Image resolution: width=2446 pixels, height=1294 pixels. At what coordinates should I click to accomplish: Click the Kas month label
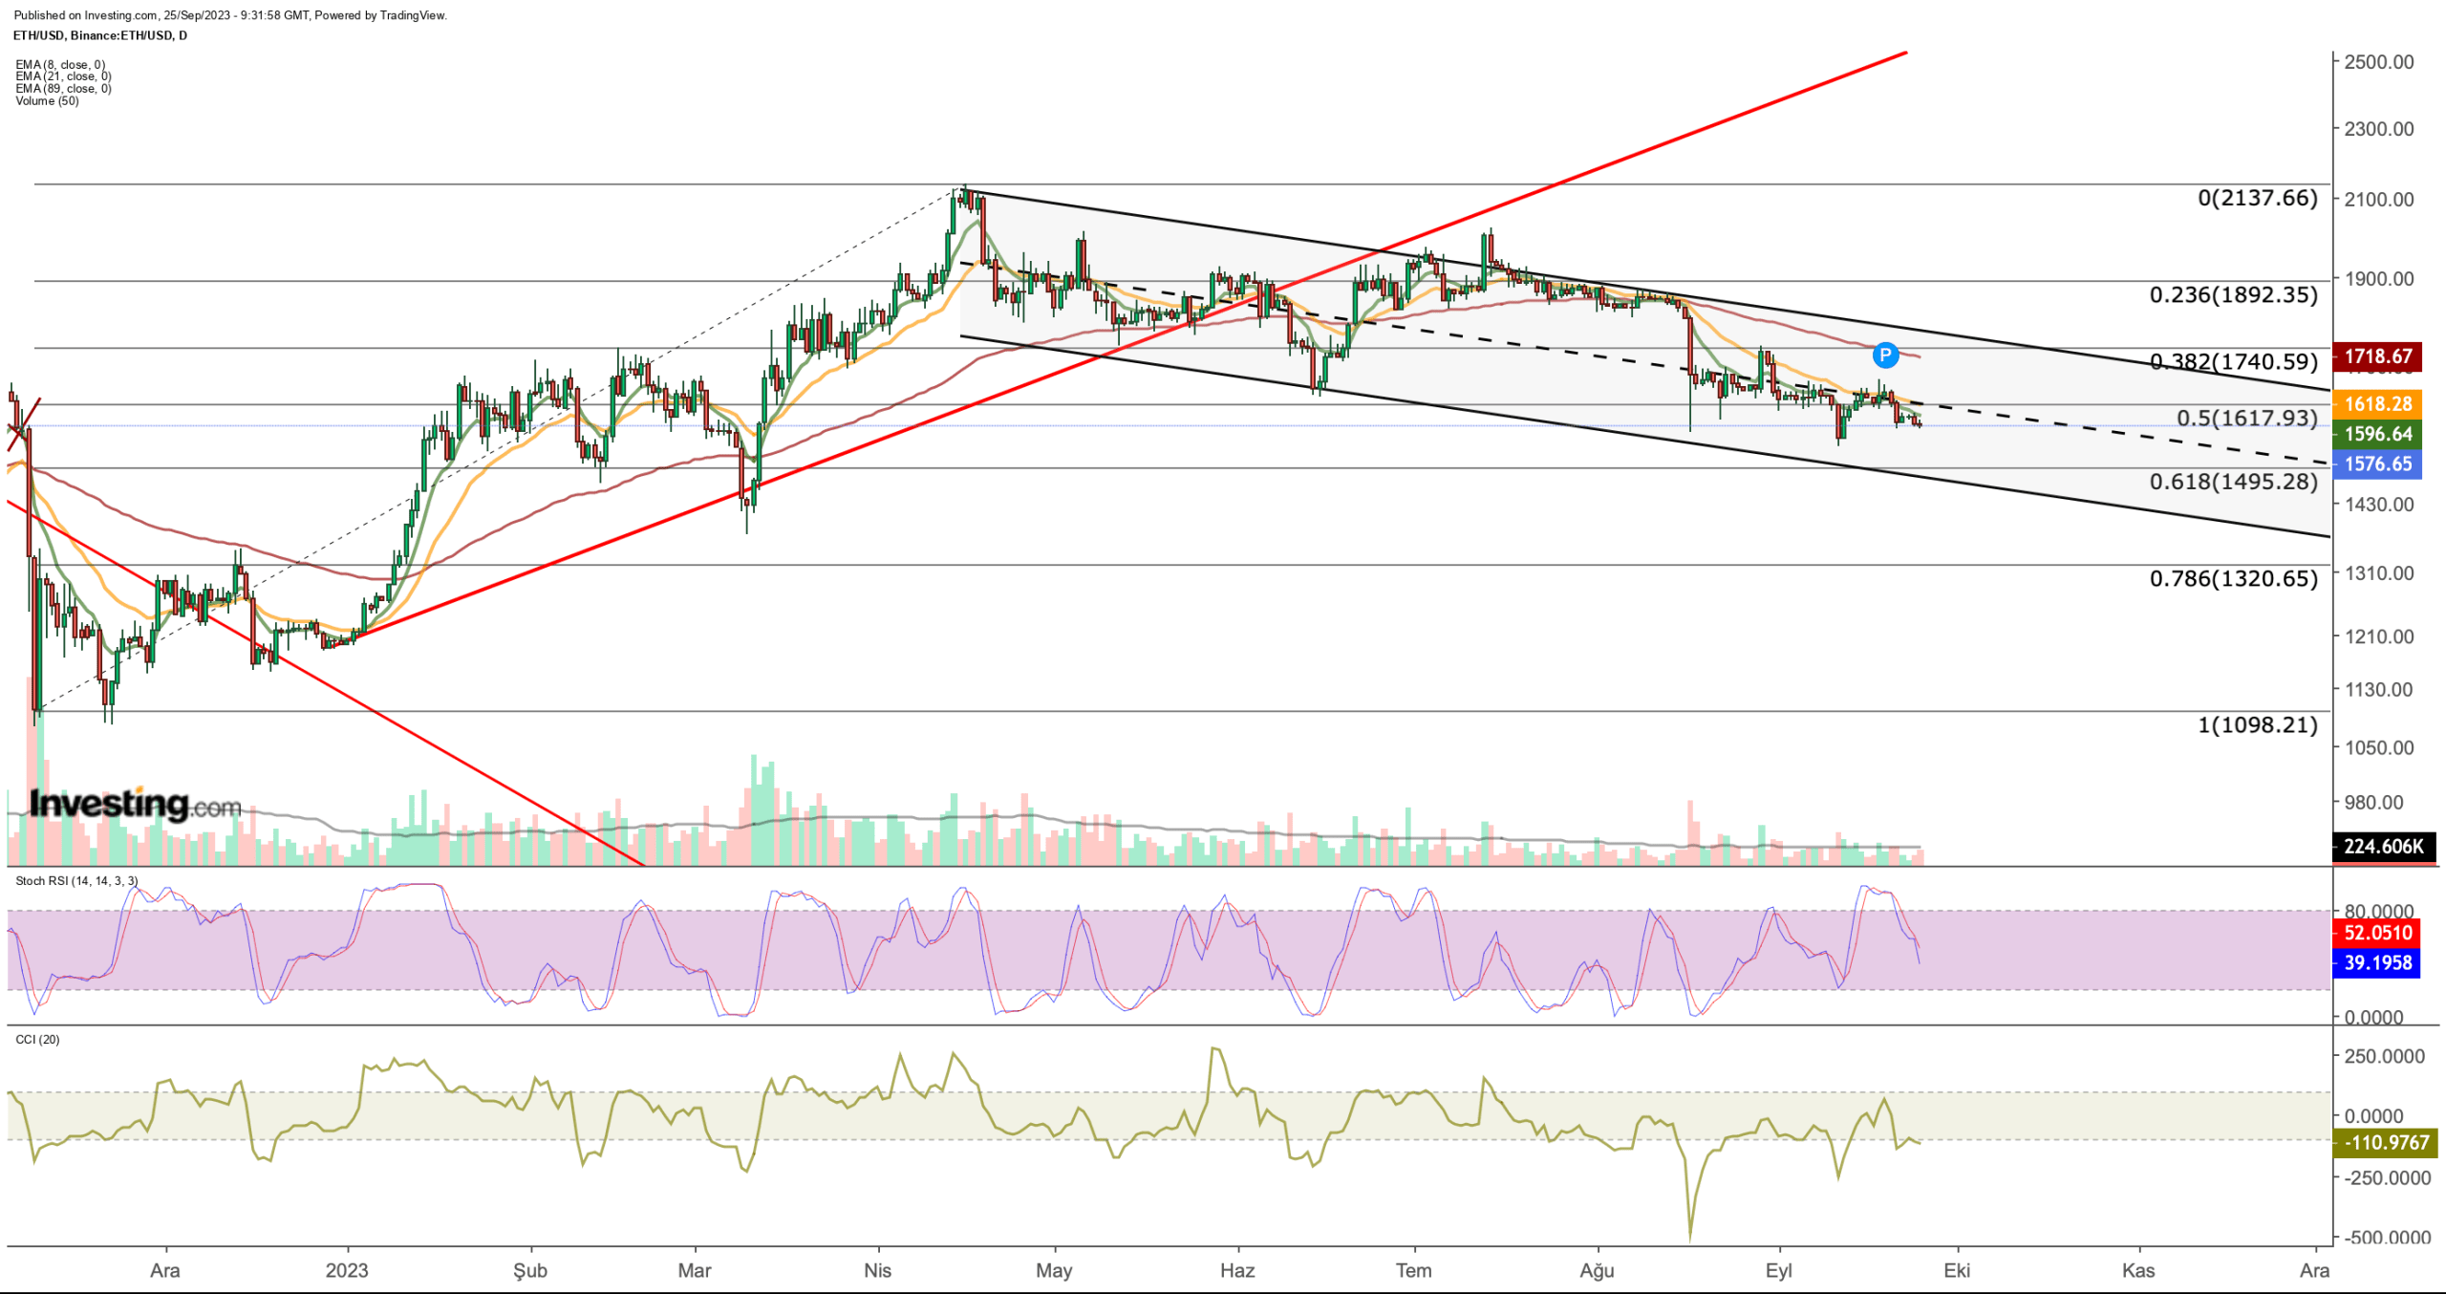2138,1270
